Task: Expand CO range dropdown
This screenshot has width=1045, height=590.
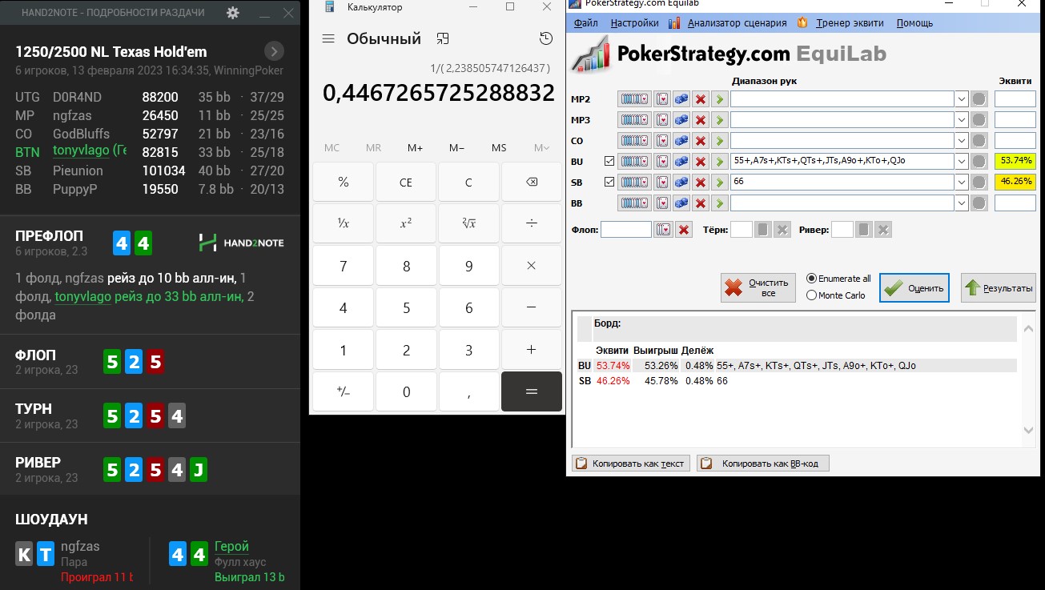Action: click(x=962, y=141)
